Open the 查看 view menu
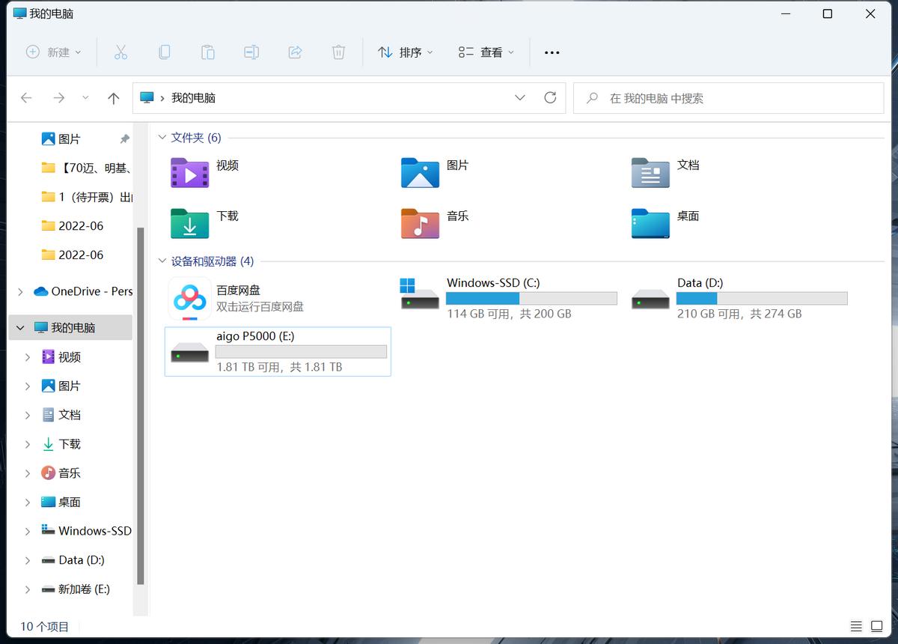Image resolution: width=898 pixels, height=644 pixels. pos(486,52)
